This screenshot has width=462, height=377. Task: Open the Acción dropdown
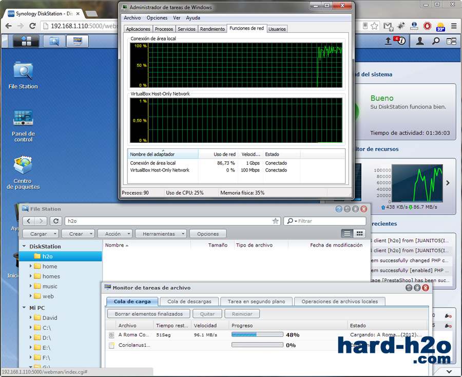115,234
